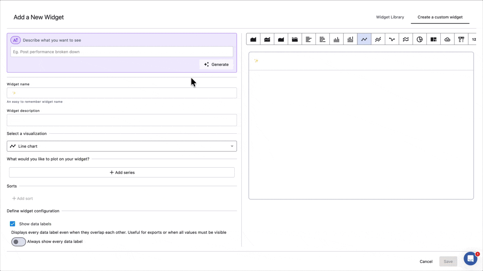Screen dimensions: 483x271
Task: Click the Widget name input field
Action: pos(122,93)
